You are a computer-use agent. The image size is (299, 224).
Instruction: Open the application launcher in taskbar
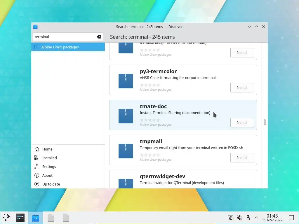(6, 218)
